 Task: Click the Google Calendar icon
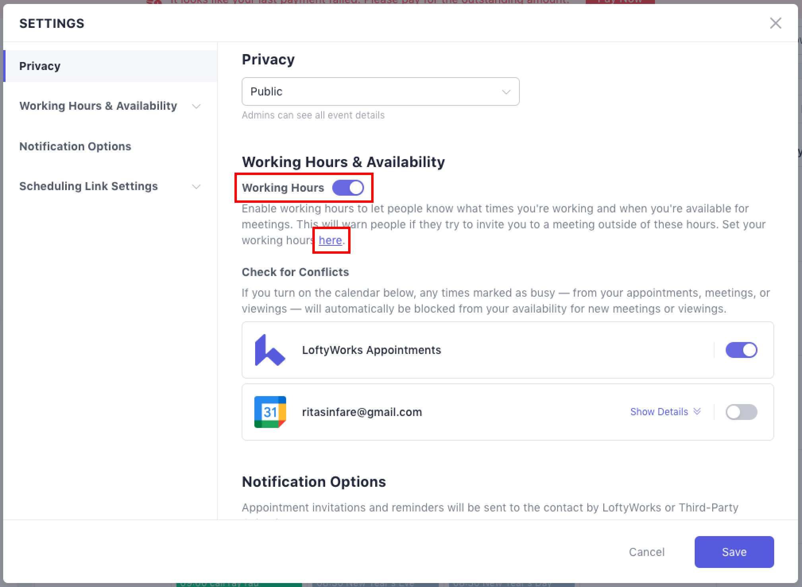click(270, 412)
